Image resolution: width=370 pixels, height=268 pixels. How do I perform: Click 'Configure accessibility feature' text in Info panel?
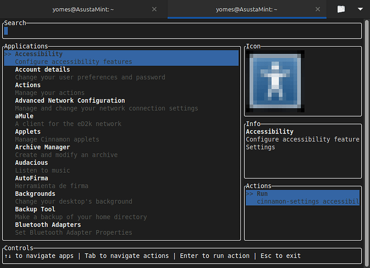303,139
